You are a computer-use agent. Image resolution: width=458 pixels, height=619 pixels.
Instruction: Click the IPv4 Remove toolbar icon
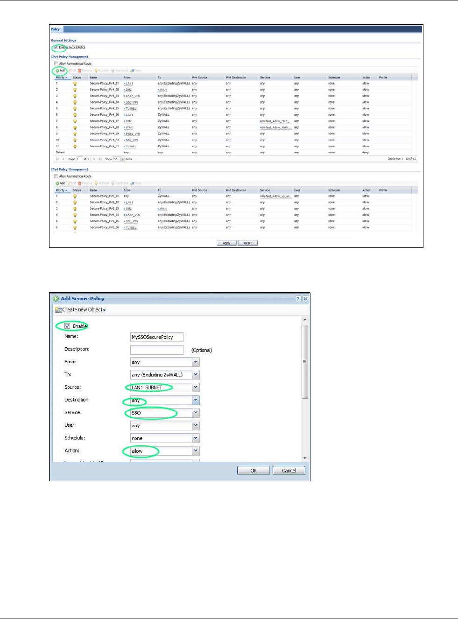(80, 70)
